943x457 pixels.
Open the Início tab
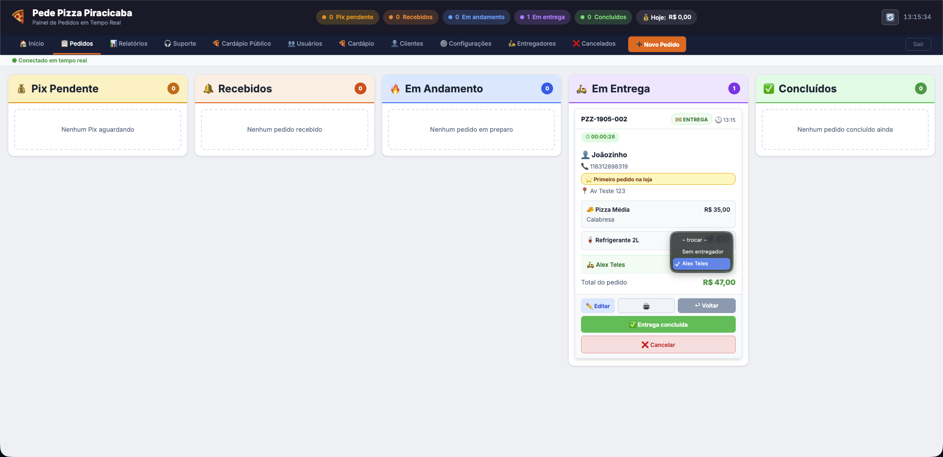point(32,44)
